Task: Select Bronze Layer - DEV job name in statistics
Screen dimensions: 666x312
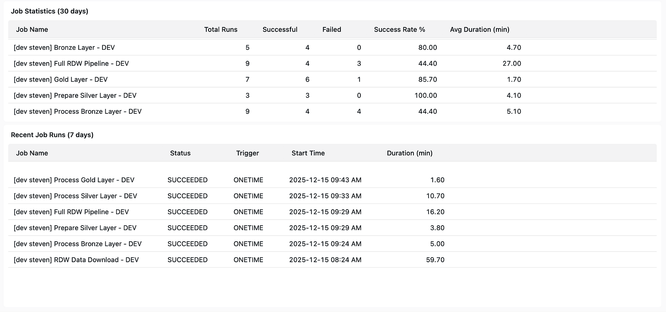Action: [64, 48]
